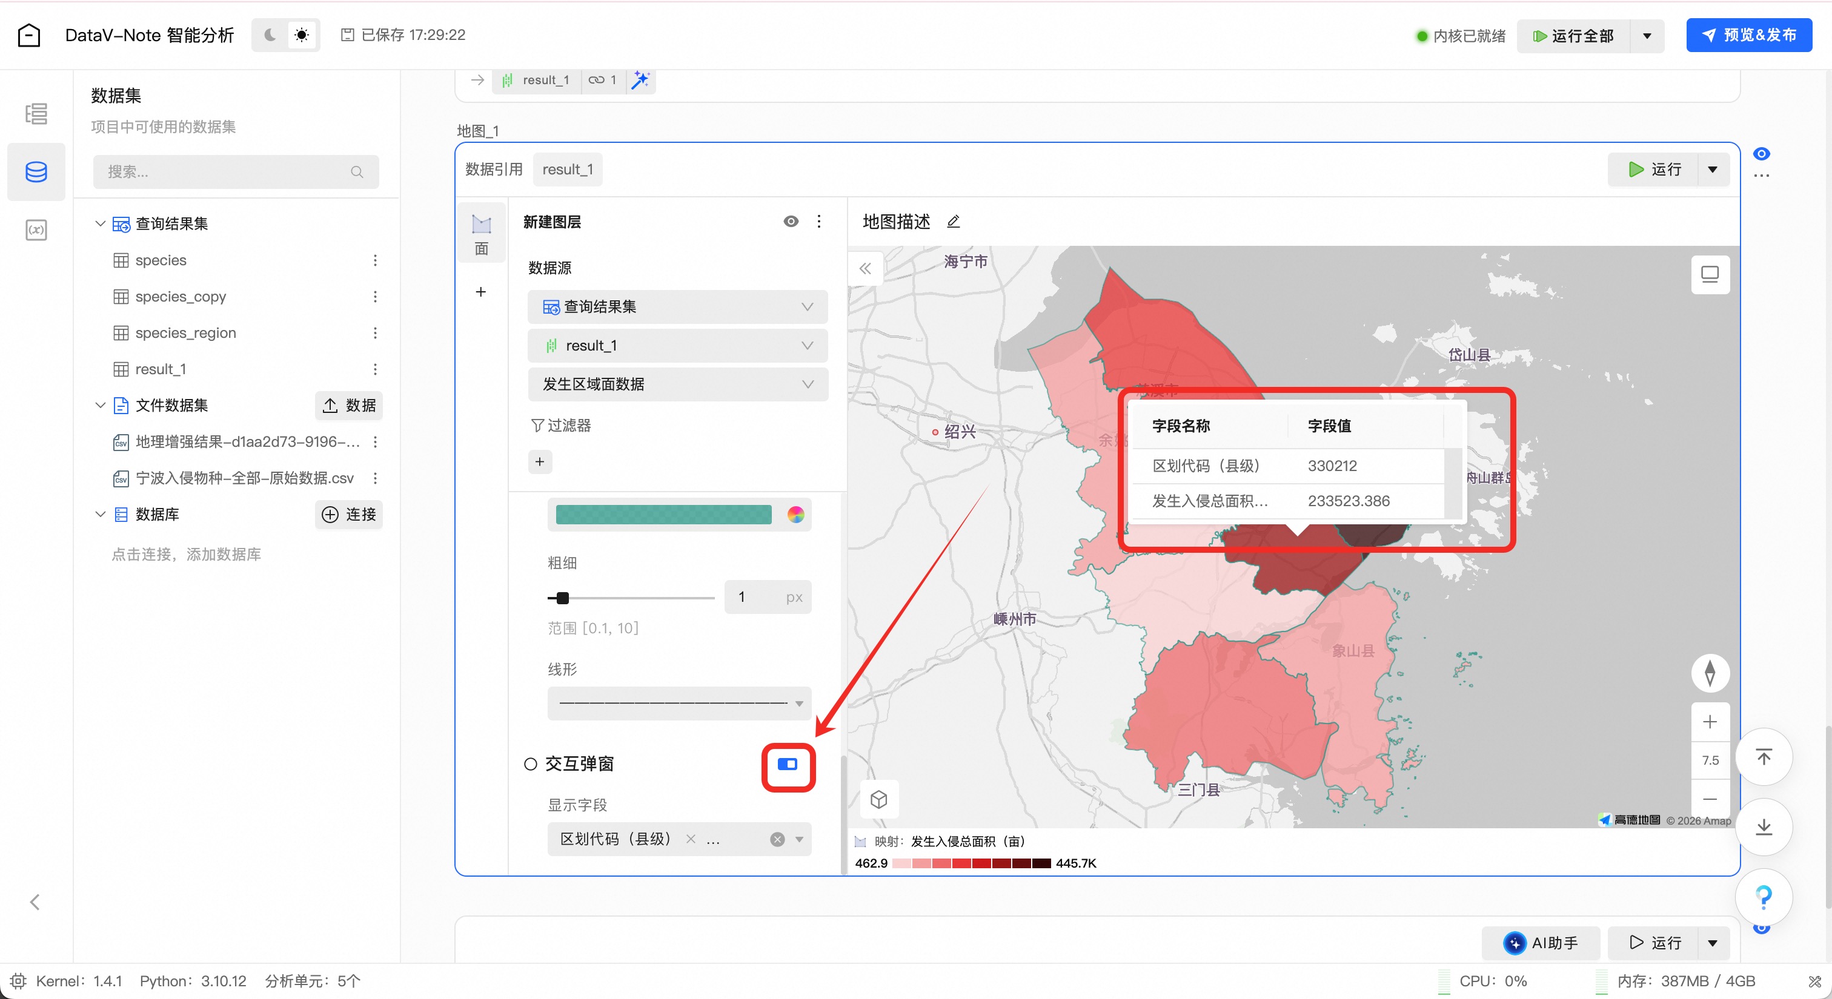The image size is (1832, 999).
Task: Open the line style dropdown
Action: pos(679,703)
